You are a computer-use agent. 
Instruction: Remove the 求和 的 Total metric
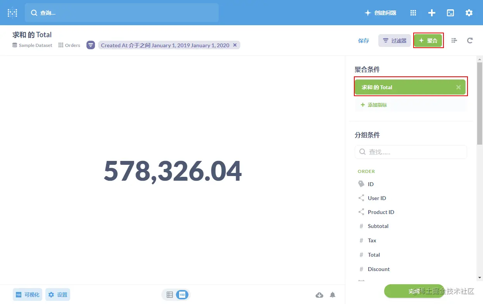pyautogui.click(x=459, y=87)
